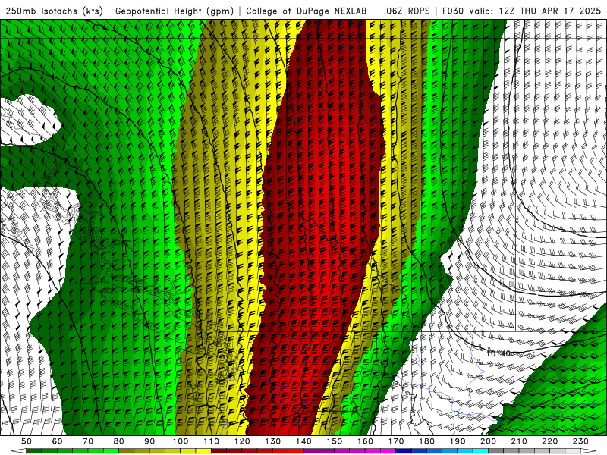Click the '130' value on the color scale
Image resolution: width=607 pixels, height=455 pixels.
(273, 441)
